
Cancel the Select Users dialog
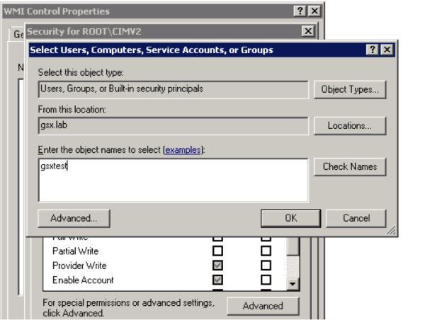pos(356,218)
